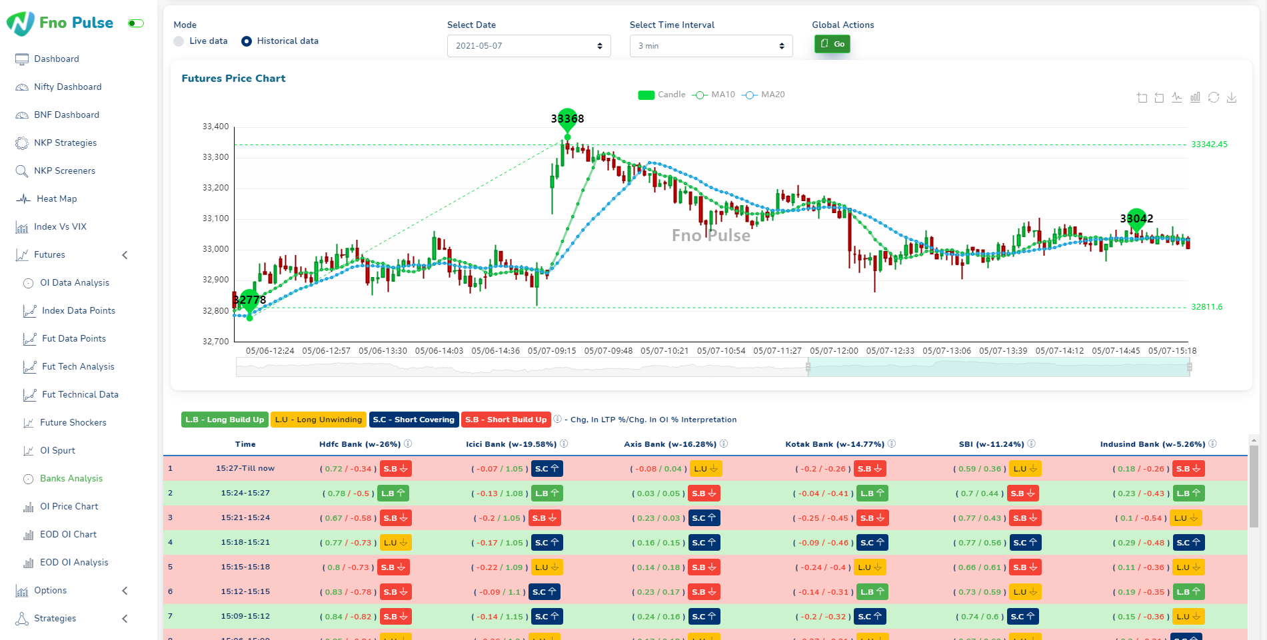Viewport: 1267px width, 640px height.
Task: Open NKP Strategies page
Action: pyautogui.click(x=65, y=143)
